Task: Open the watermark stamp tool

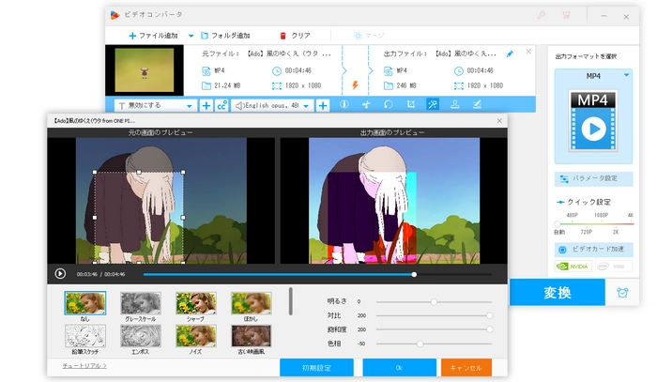Action: click(454, 105)
